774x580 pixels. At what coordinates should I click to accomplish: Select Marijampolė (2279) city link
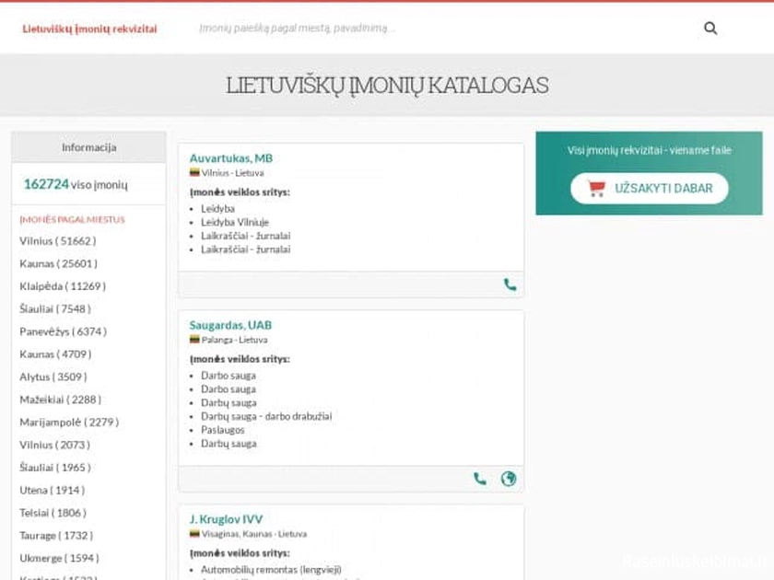click(69, 423)
